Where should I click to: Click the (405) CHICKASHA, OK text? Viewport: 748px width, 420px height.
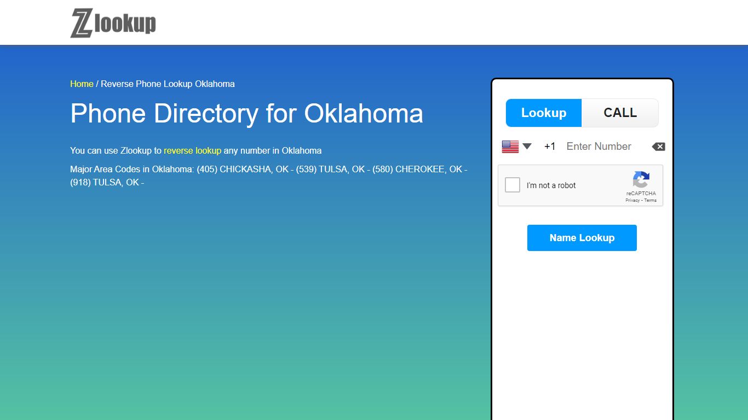click(242, 169)
